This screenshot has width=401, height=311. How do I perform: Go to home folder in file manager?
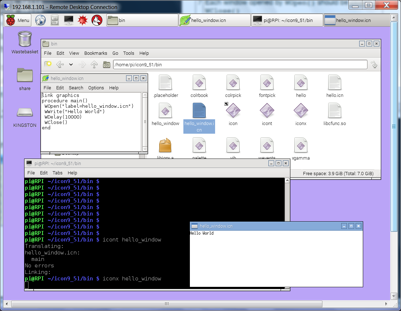pos(106,65)
